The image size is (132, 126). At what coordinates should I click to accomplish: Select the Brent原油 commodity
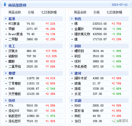coord(16,34)
